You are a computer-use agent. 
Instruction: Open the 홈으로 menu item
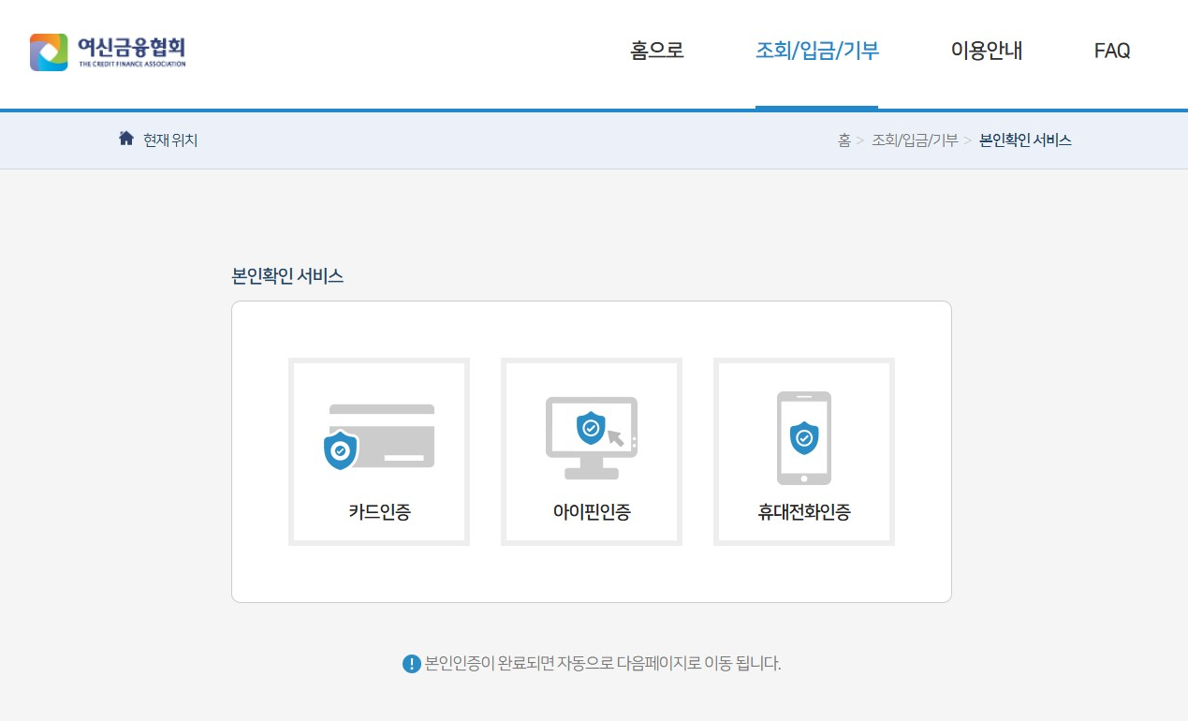pos(657,51)
